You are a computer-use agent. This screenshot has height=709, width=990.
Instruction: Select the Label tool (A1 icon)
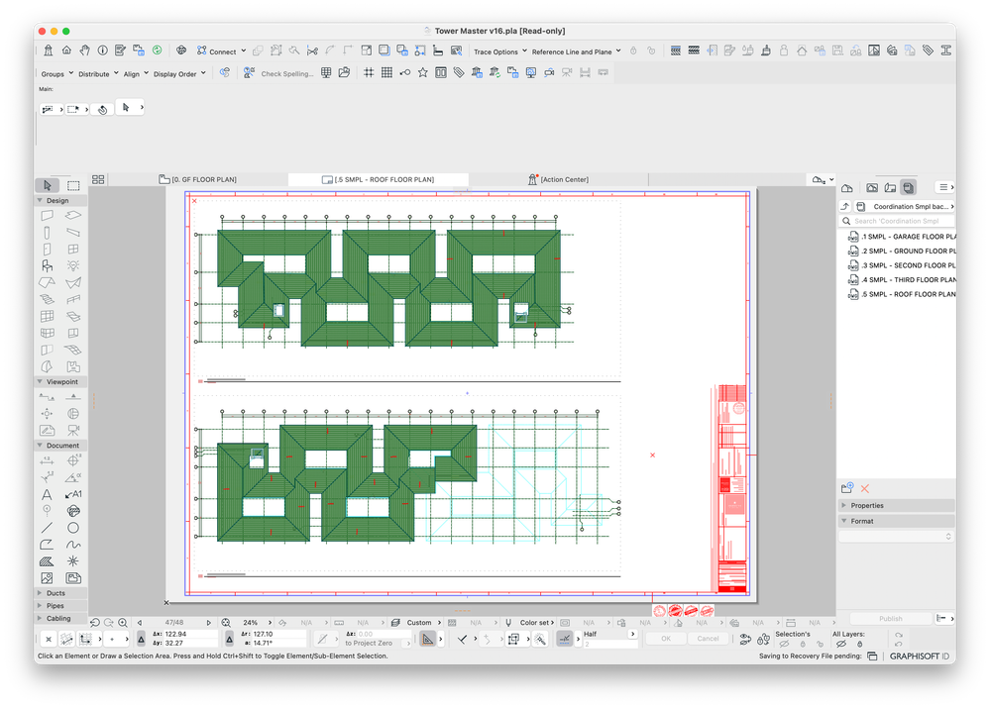tap(73, 494)
